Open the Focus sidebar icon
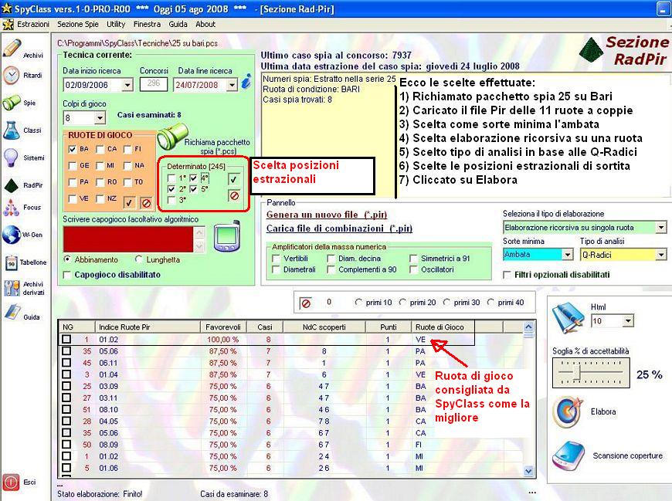The height and width of the screenshot is (501, 672). [x=11, y=208]
